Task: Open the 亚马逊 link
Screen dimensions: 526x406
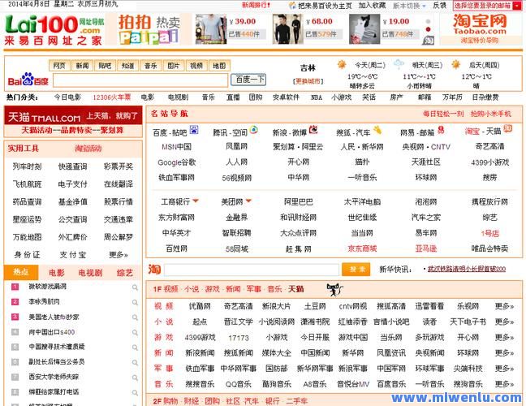Action: tap(425, 248)
